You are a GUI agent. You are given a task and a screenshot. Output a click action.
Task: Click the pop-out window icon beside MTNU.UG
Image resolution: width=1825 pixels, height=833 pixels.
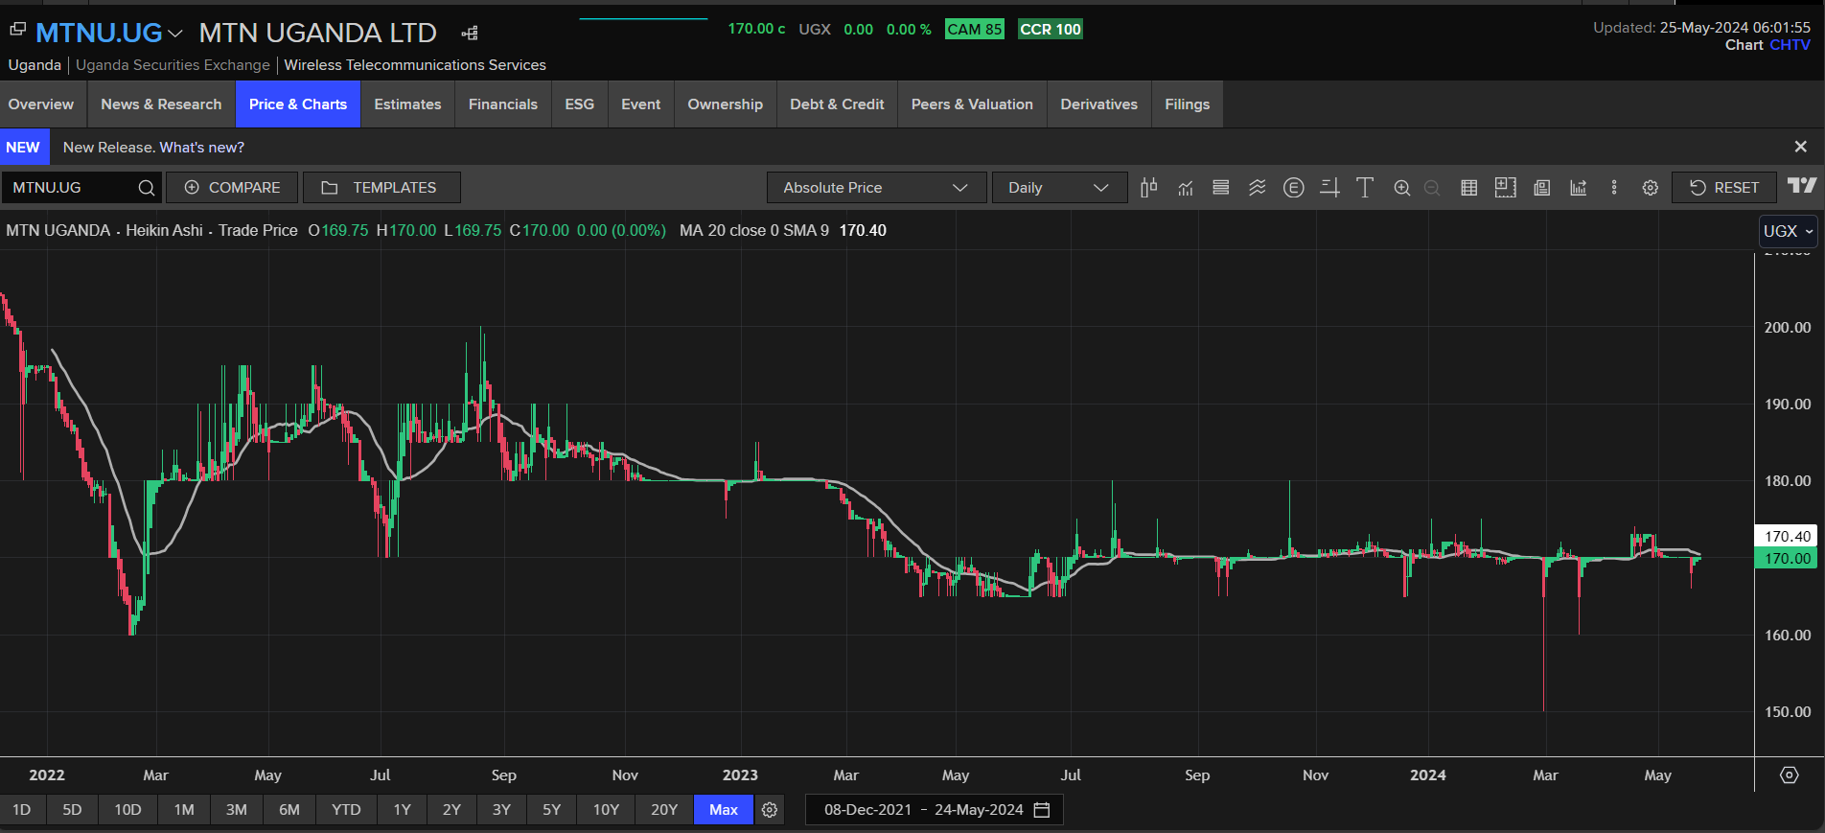pyautogui.click(x=17, y=30)
